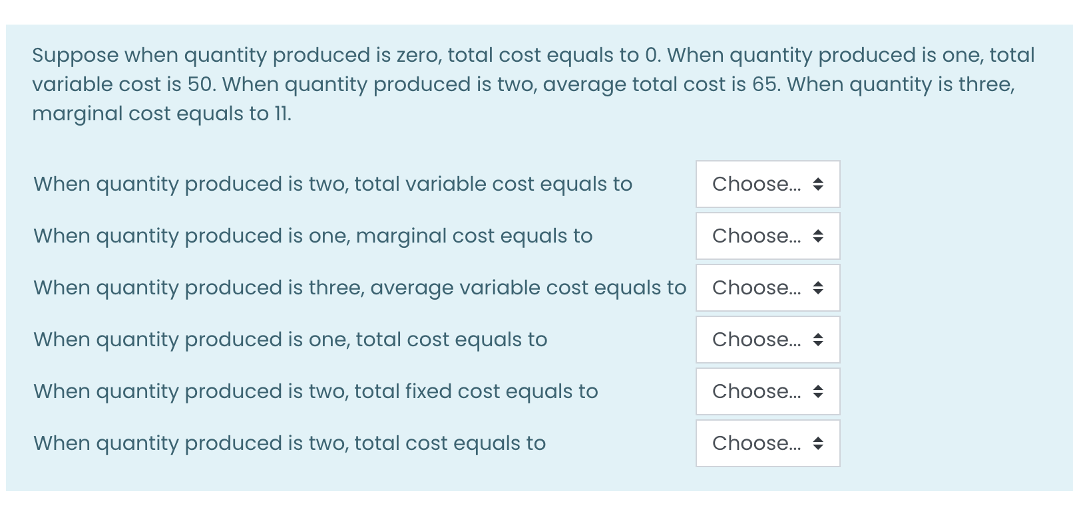
Task: Click the Choose placeholder in the fourth dropdown
Action: pos(757,340)
